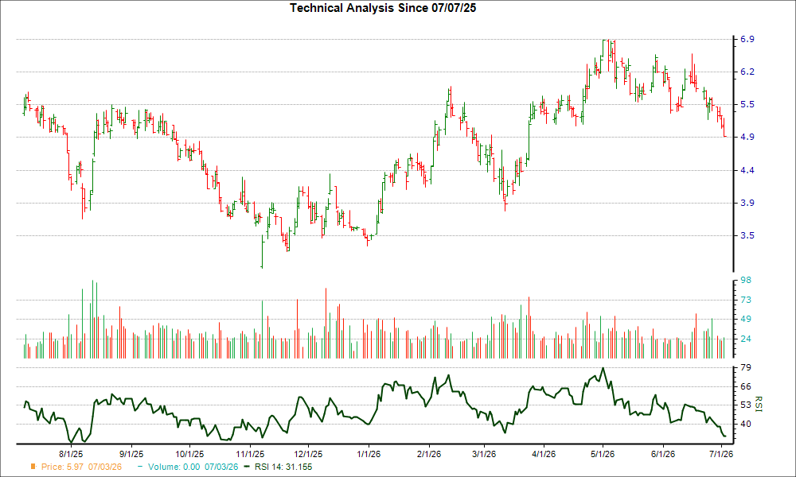The width and height of the screenshot is (796, 477).
Task: Click the 9/1/25 date axis label
Action: tap(131, 454)
